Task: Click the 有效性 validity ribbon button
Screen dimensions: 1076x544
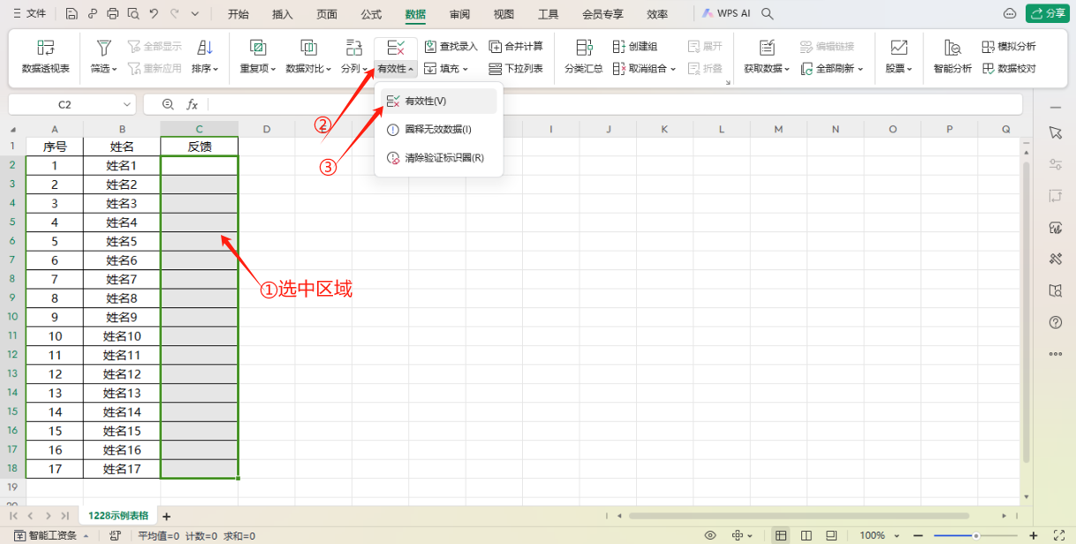Action: 396,57
